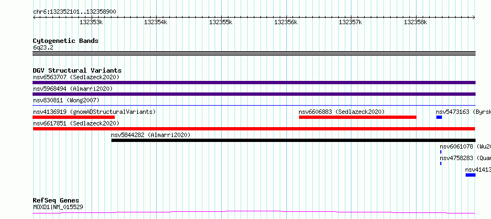Open the partially visible nsv41413 variant label
491x219 pixels.
coord(478,169)
